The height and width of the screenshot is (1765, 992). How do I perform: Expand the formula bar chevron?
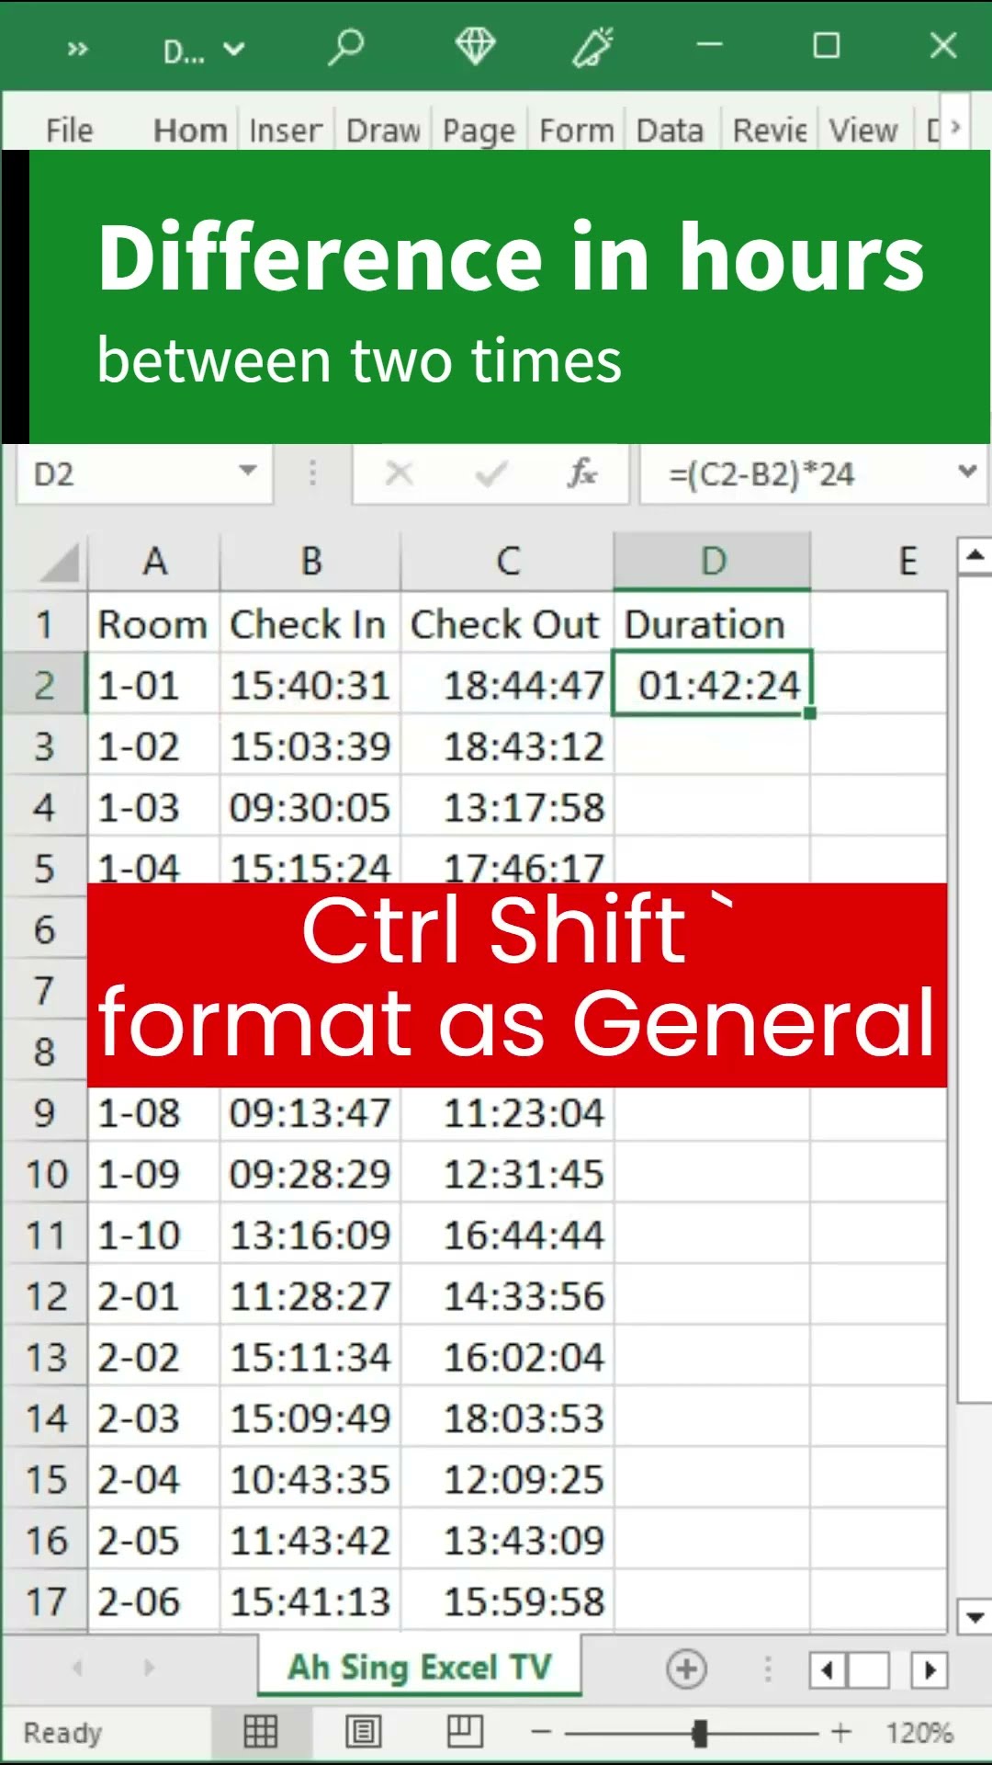coord(966,473)
